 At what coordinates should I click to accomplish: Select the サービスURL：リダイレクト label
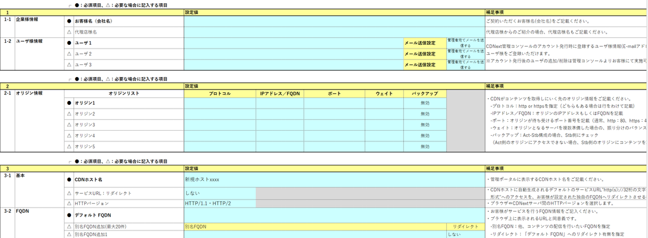pos(129,193)
